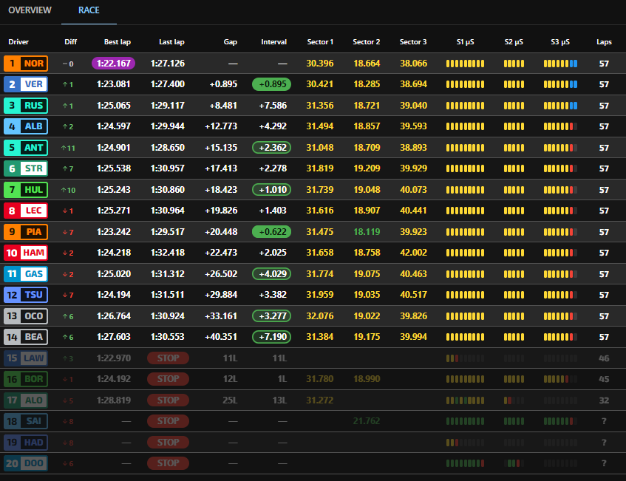Click the SAI driver badge
The height and width of the screenshot is (481, 626).
click(x=26, y=421)
